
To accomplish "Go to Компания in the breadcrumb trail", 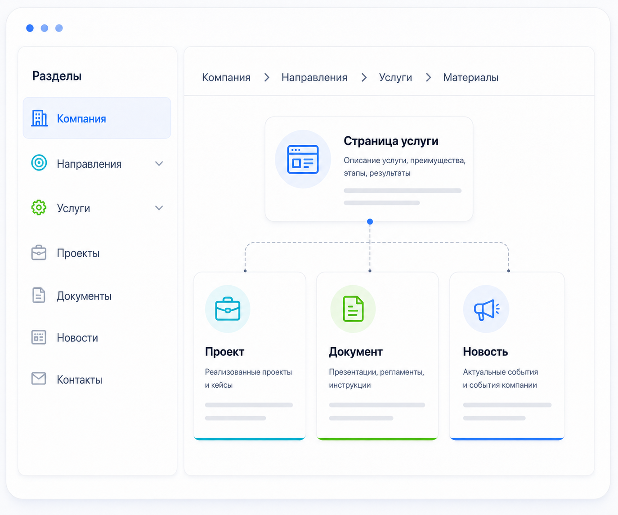I will click(226, 77).
